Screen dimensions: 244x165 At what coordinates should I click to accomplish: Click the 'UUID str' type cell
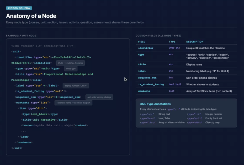(174, 48)
